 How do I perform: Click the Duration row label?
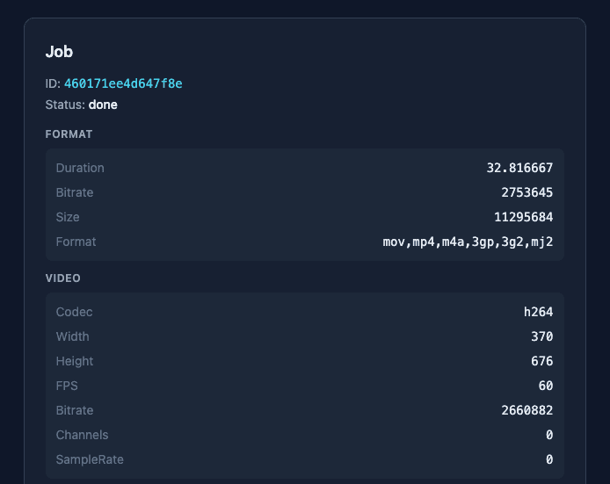pyautogui.click(x=80, y=168)
